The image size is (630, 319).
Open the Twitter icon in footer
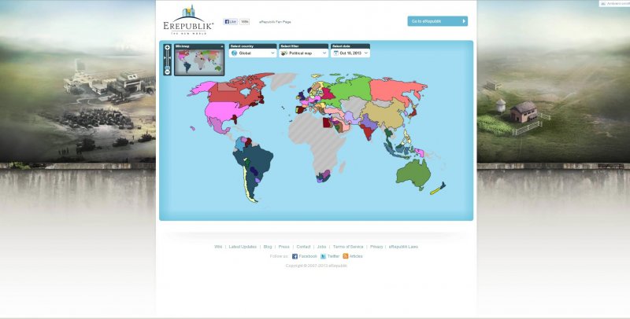click(x=323, y=256)
